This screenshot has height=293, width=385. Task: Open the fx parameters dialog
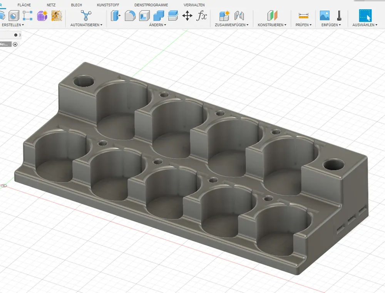tap(202, 16)
